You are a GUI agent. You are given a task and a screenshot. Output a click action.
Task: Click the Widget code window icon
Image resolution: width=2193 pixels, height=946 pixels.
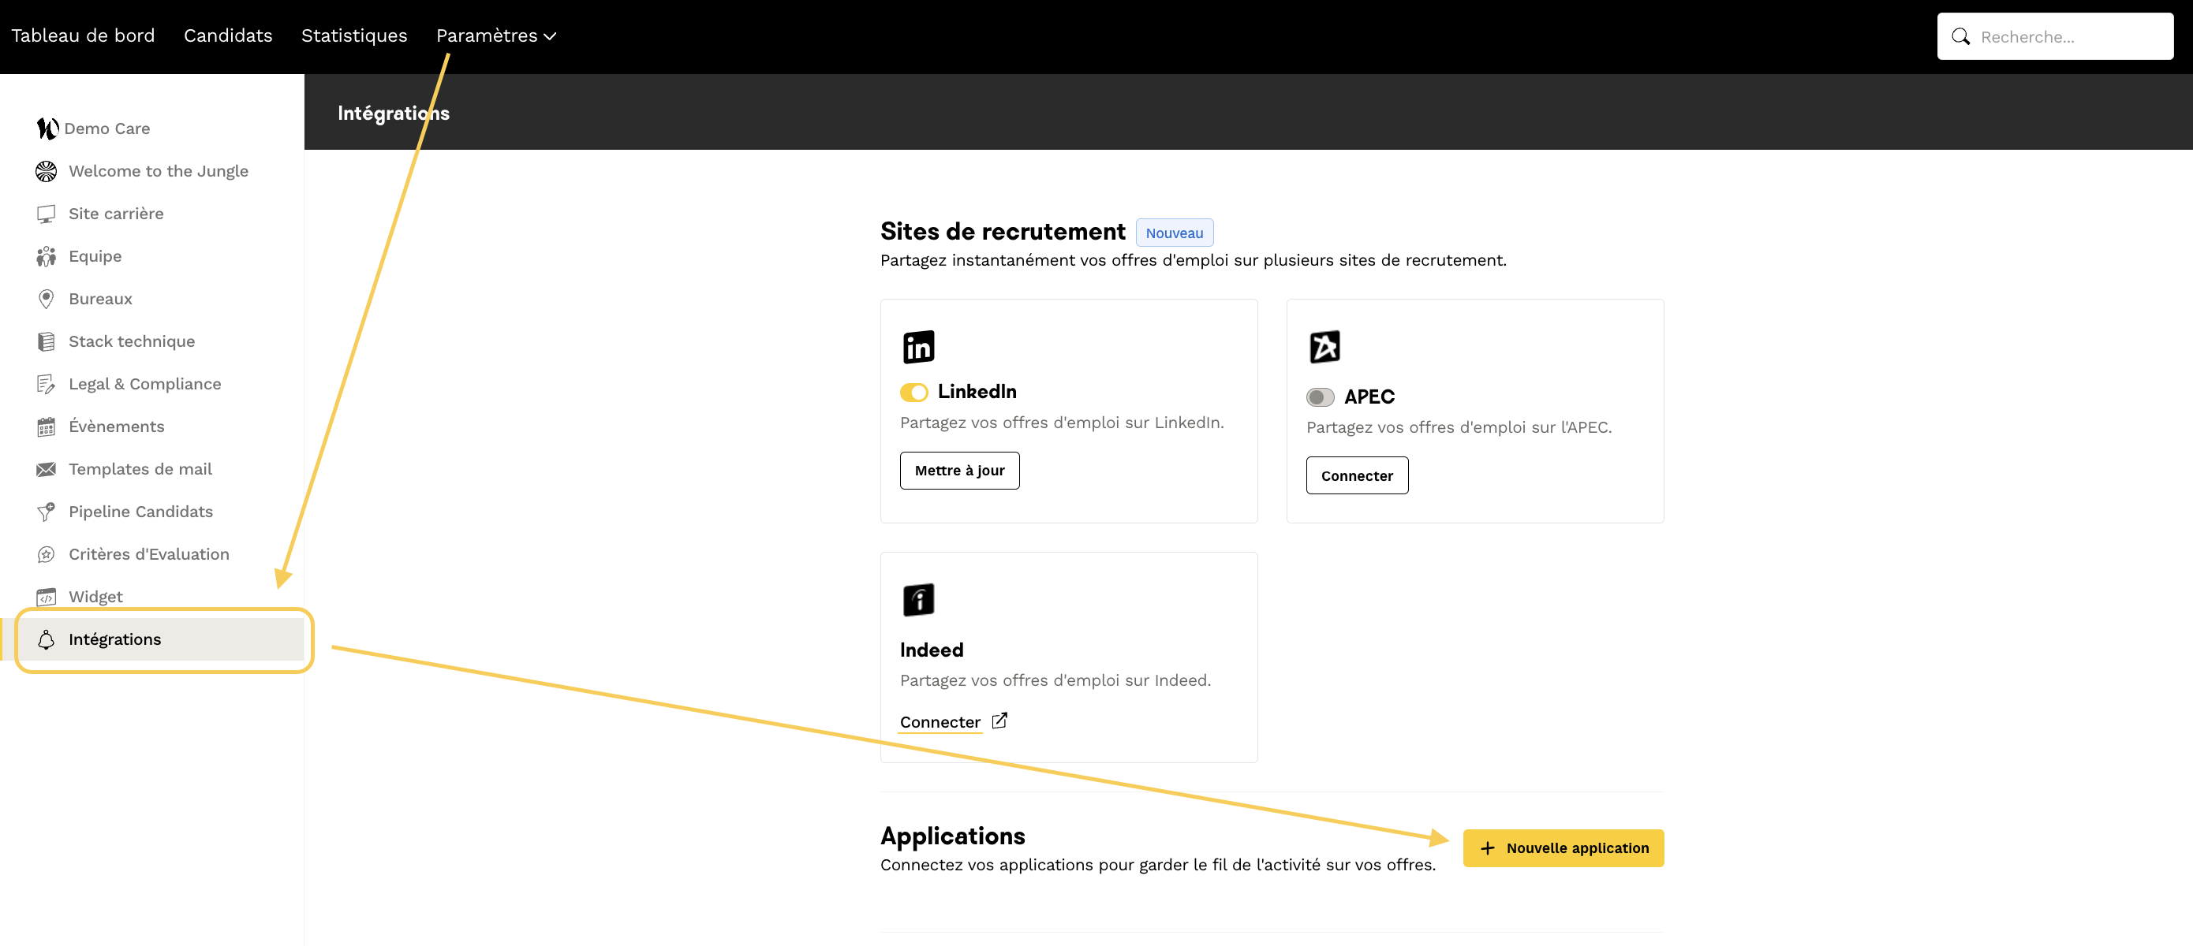46,596
